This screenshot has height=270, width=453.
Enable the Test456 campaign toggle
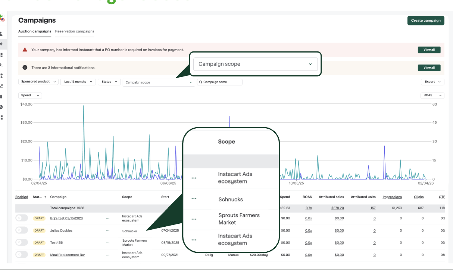22,242
